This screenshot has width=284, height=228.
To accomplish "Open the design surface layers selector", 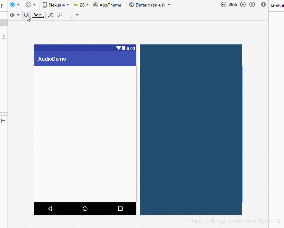I will [x=12, y=5].
